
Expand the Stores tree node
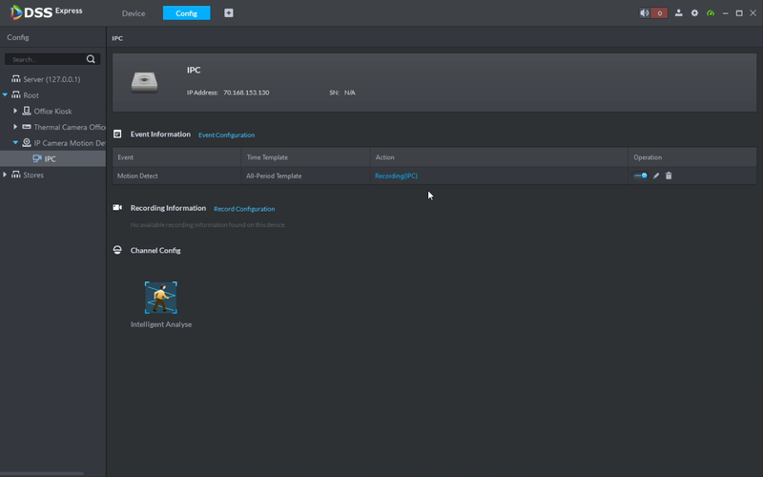(x=5, y=175)
